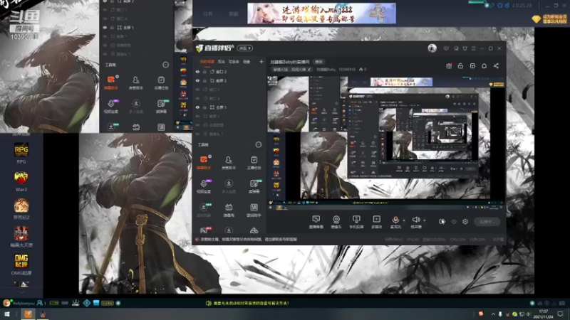Switch to the fourth scene tab

pyautogui.click(x=247, y=62)
